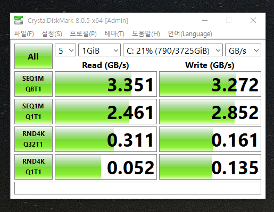Open the test size dropdown showing 1GiB
The width and height of the screenshot is (274, 212).
(x=99, y=50)
